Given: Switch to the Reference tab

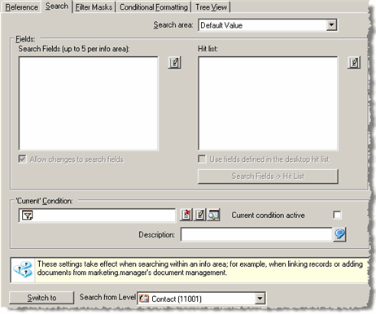Looking at the screenshot, I should click(21, 7).
